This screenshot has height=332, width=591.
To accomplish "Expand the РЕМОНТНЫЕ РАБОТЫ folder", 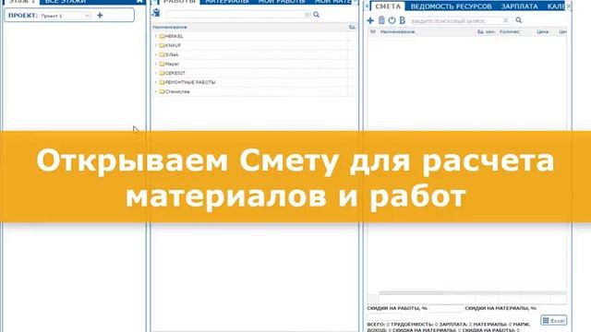I will click(156, 82).
